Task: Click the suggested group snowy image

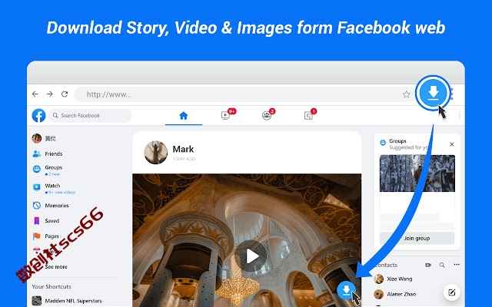Action: (417, 173)
